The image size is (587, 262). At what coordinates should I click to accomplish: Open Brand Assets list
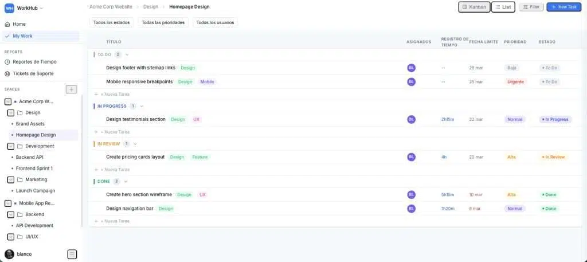[30, 123]
